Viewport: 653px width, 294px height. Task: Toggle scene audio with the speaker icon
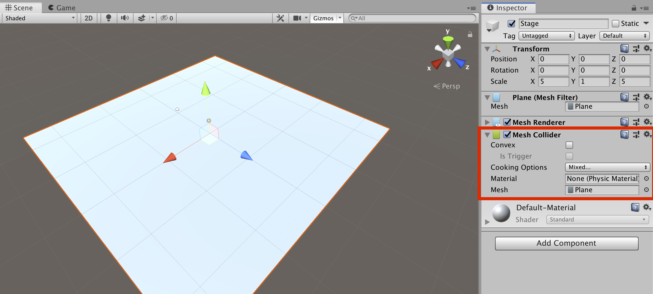click(125, 18)
